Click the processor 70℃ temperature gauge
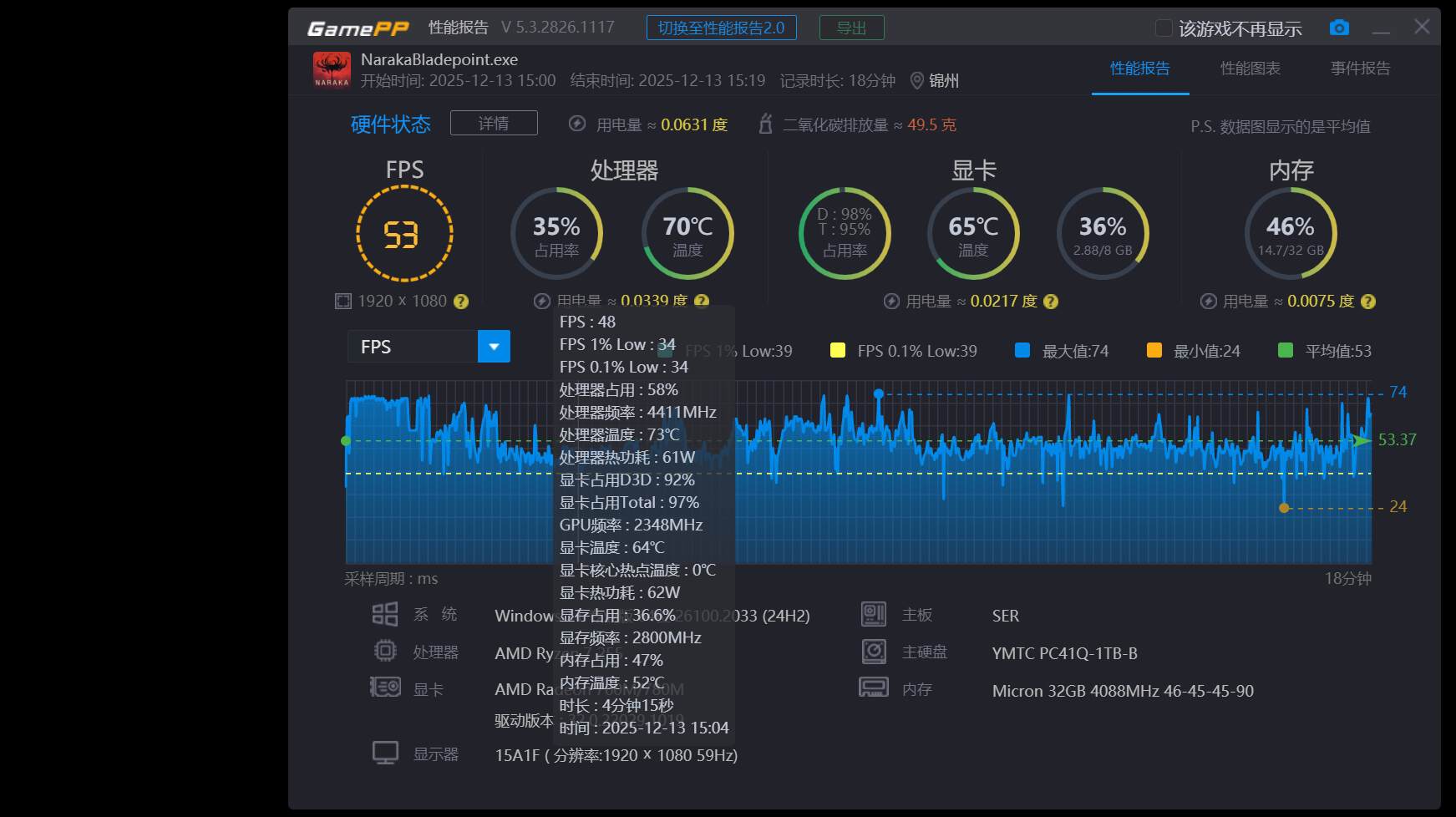Viewport: 1456px width, 817px height. pyautogui.click(x=687, y=233)
